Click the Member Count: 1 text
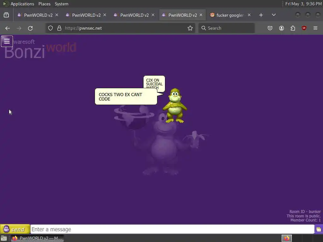Screen dimensions: 323x242 tap(305, 220)
